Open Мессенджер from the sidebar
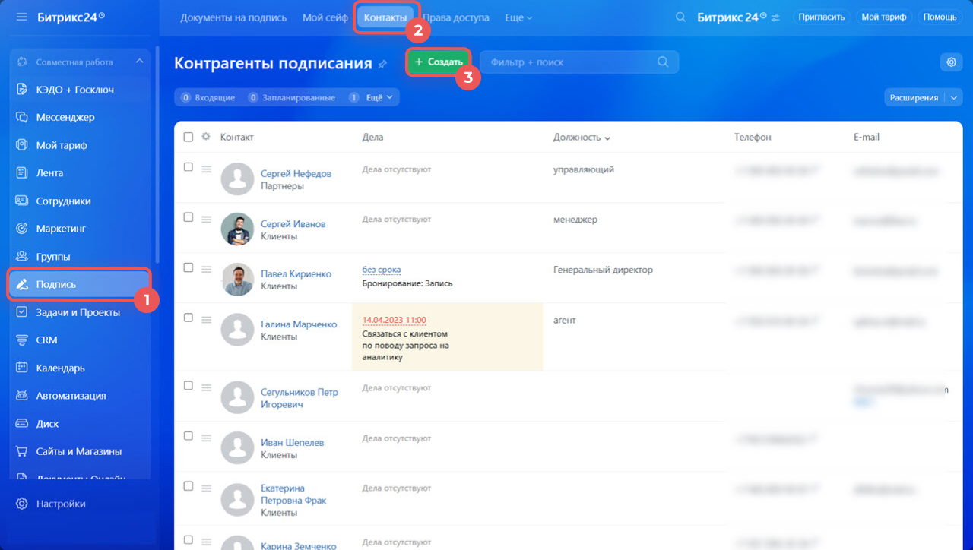Screen dimensions: 973x550 point(65,117)
